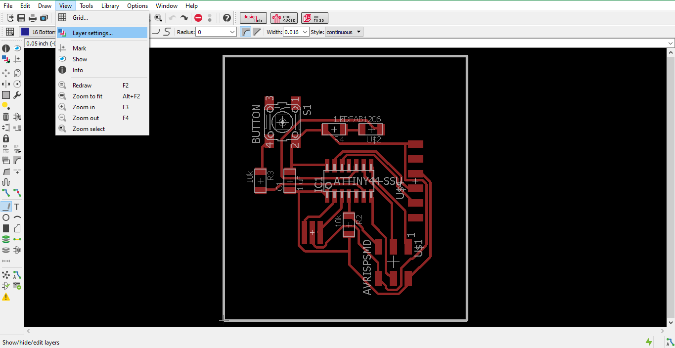The image size is (675, 348).
Task: Click the horizontal scrollbar left arrow
Action: tap(28, 331)
